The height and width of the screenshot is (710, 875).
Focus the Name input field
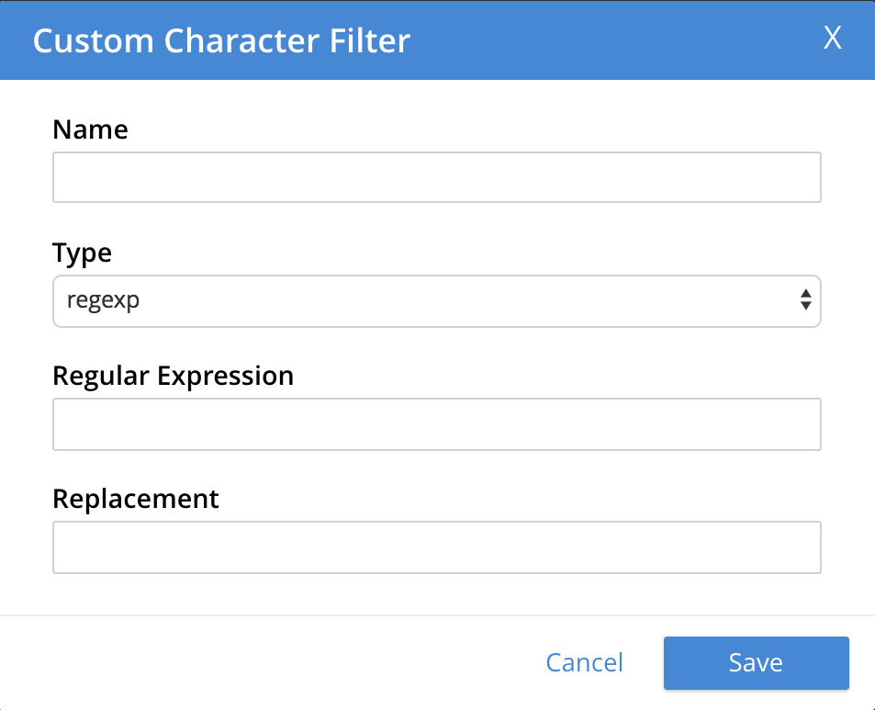[x=436, y=177]
